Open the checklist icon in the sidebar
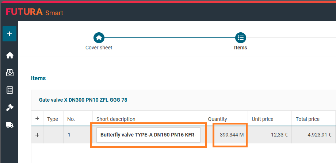Image resolution: width=336 pixels, height=163 pixels. pos(10,90)
